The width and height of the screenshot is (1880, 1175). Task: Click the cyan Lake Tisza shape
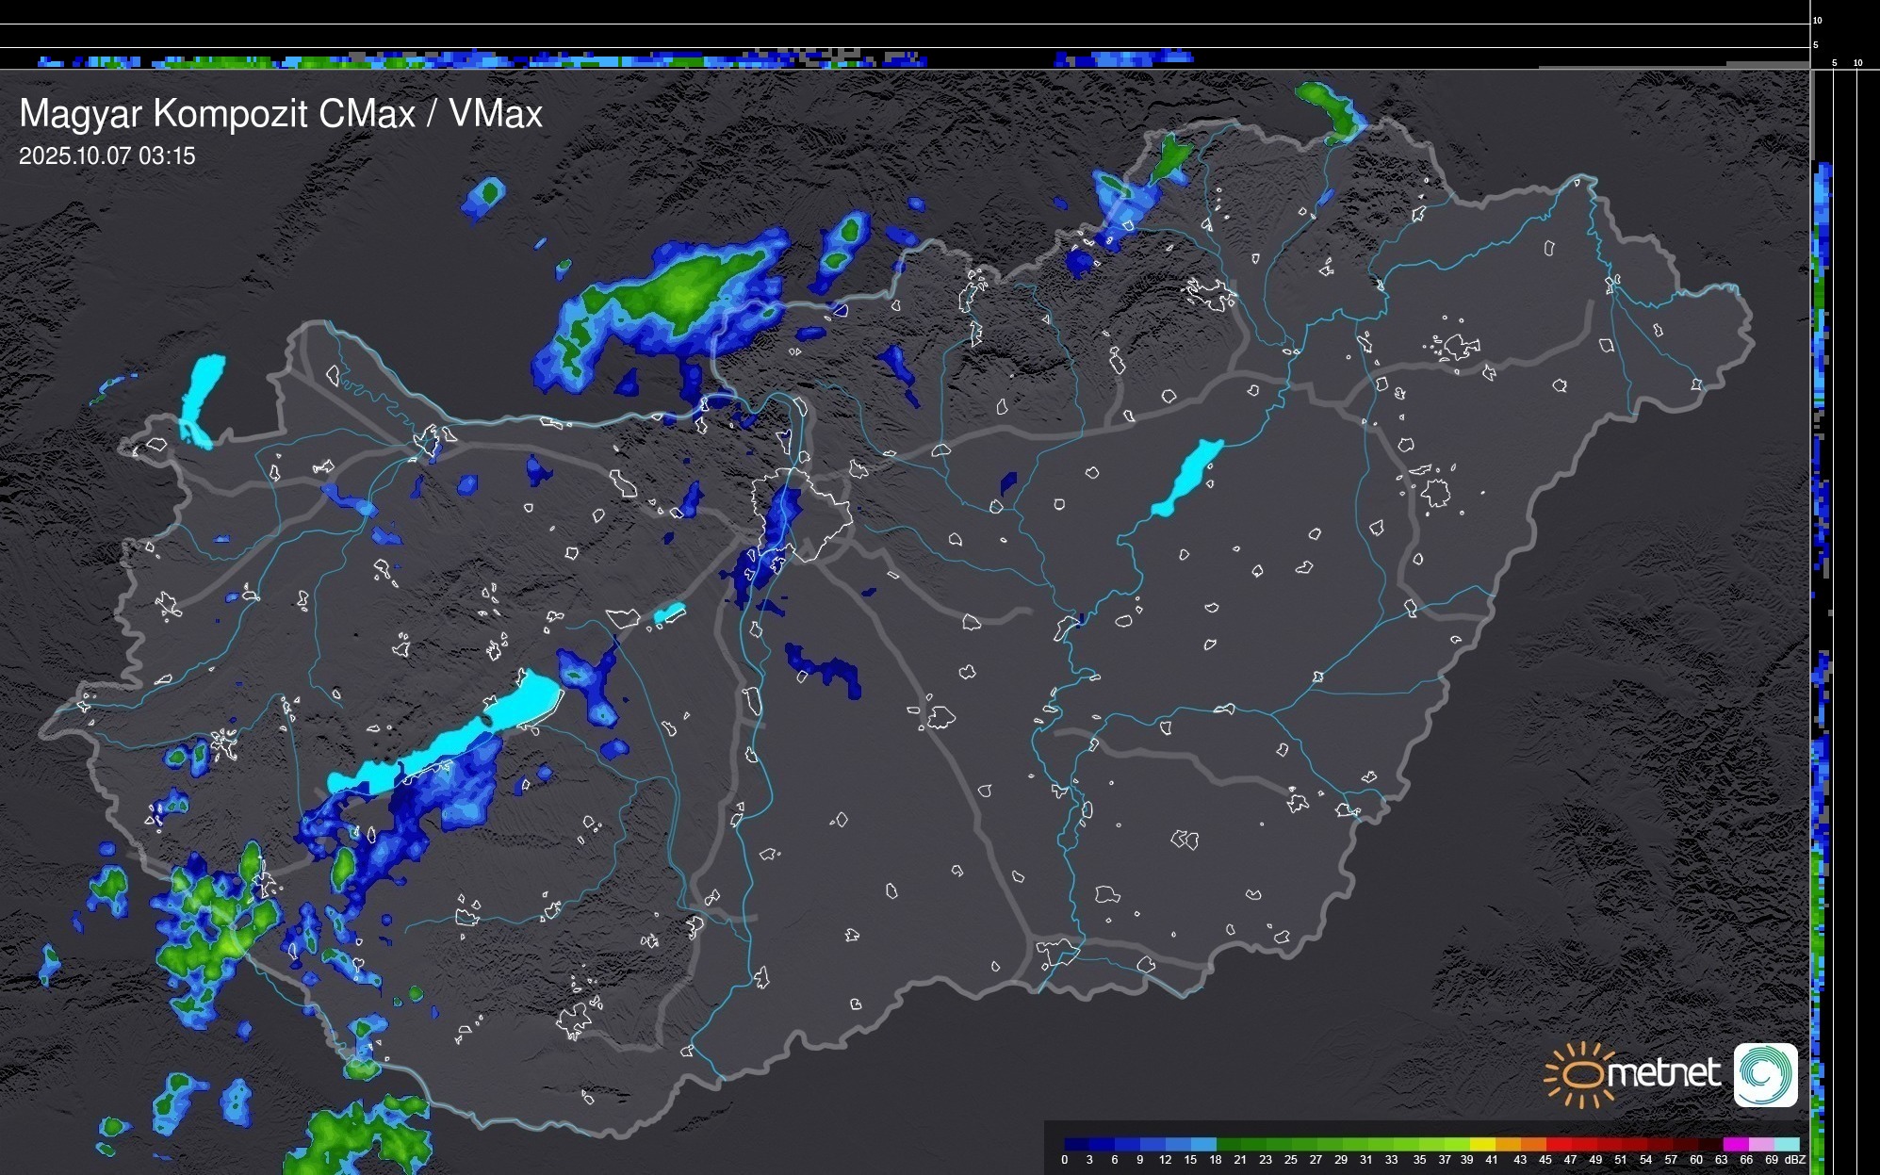pyautogui.click(x=1189, y=476)
